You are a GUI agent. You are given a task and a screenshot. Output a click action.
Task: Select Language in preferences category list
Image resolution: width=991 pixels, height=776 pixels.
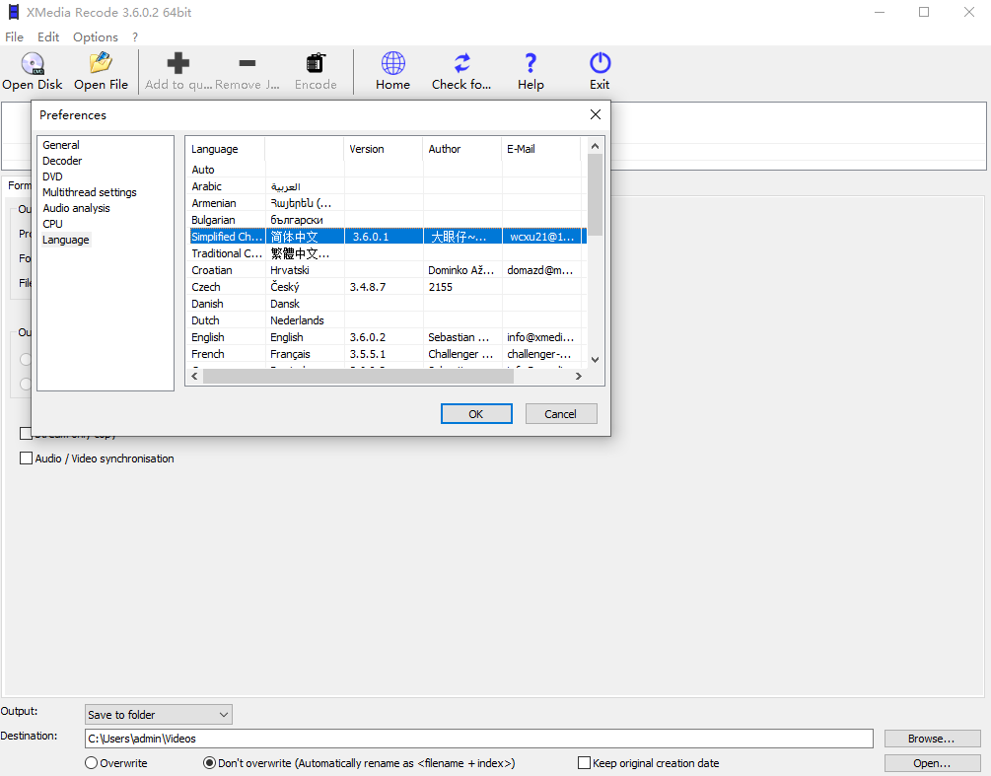coord(66,240)
